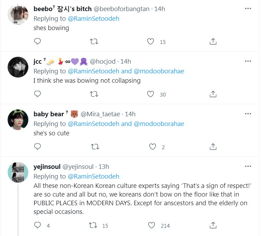Open more options on beebo's tweet
The height and width of the screenshot is (236, 261).
248,9
